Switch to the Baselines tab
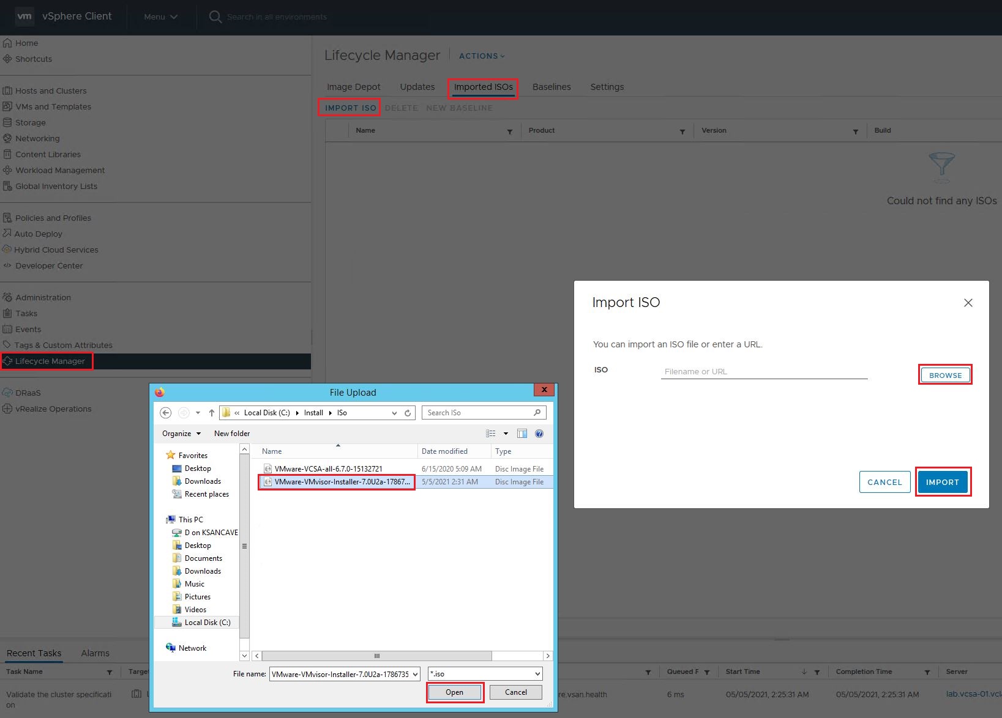Image resolution: width=1002 pixels, height=718 pixels. (551, 87)
